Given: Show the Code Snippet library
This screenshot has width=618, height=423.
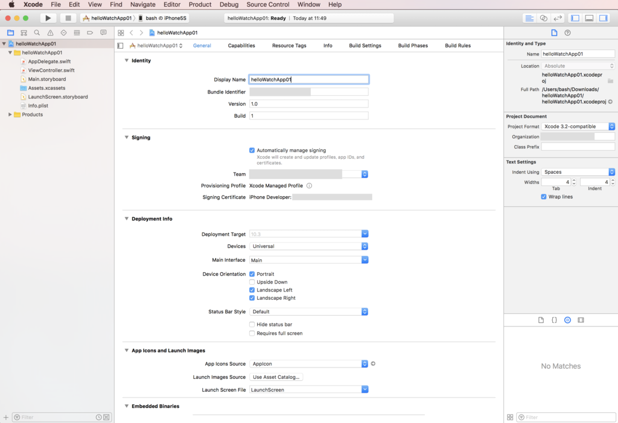Looking at the screenshot, I should [554, 320].
